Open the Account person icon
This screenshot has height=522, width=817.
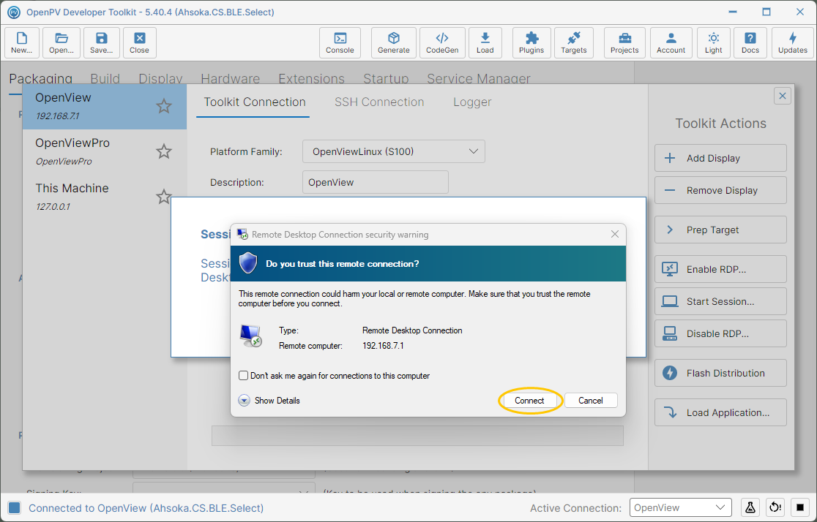(x=671, y=42)
